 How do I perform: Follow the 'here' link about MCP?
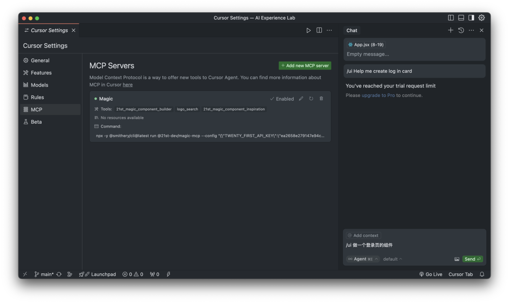(x=128, y=85)
